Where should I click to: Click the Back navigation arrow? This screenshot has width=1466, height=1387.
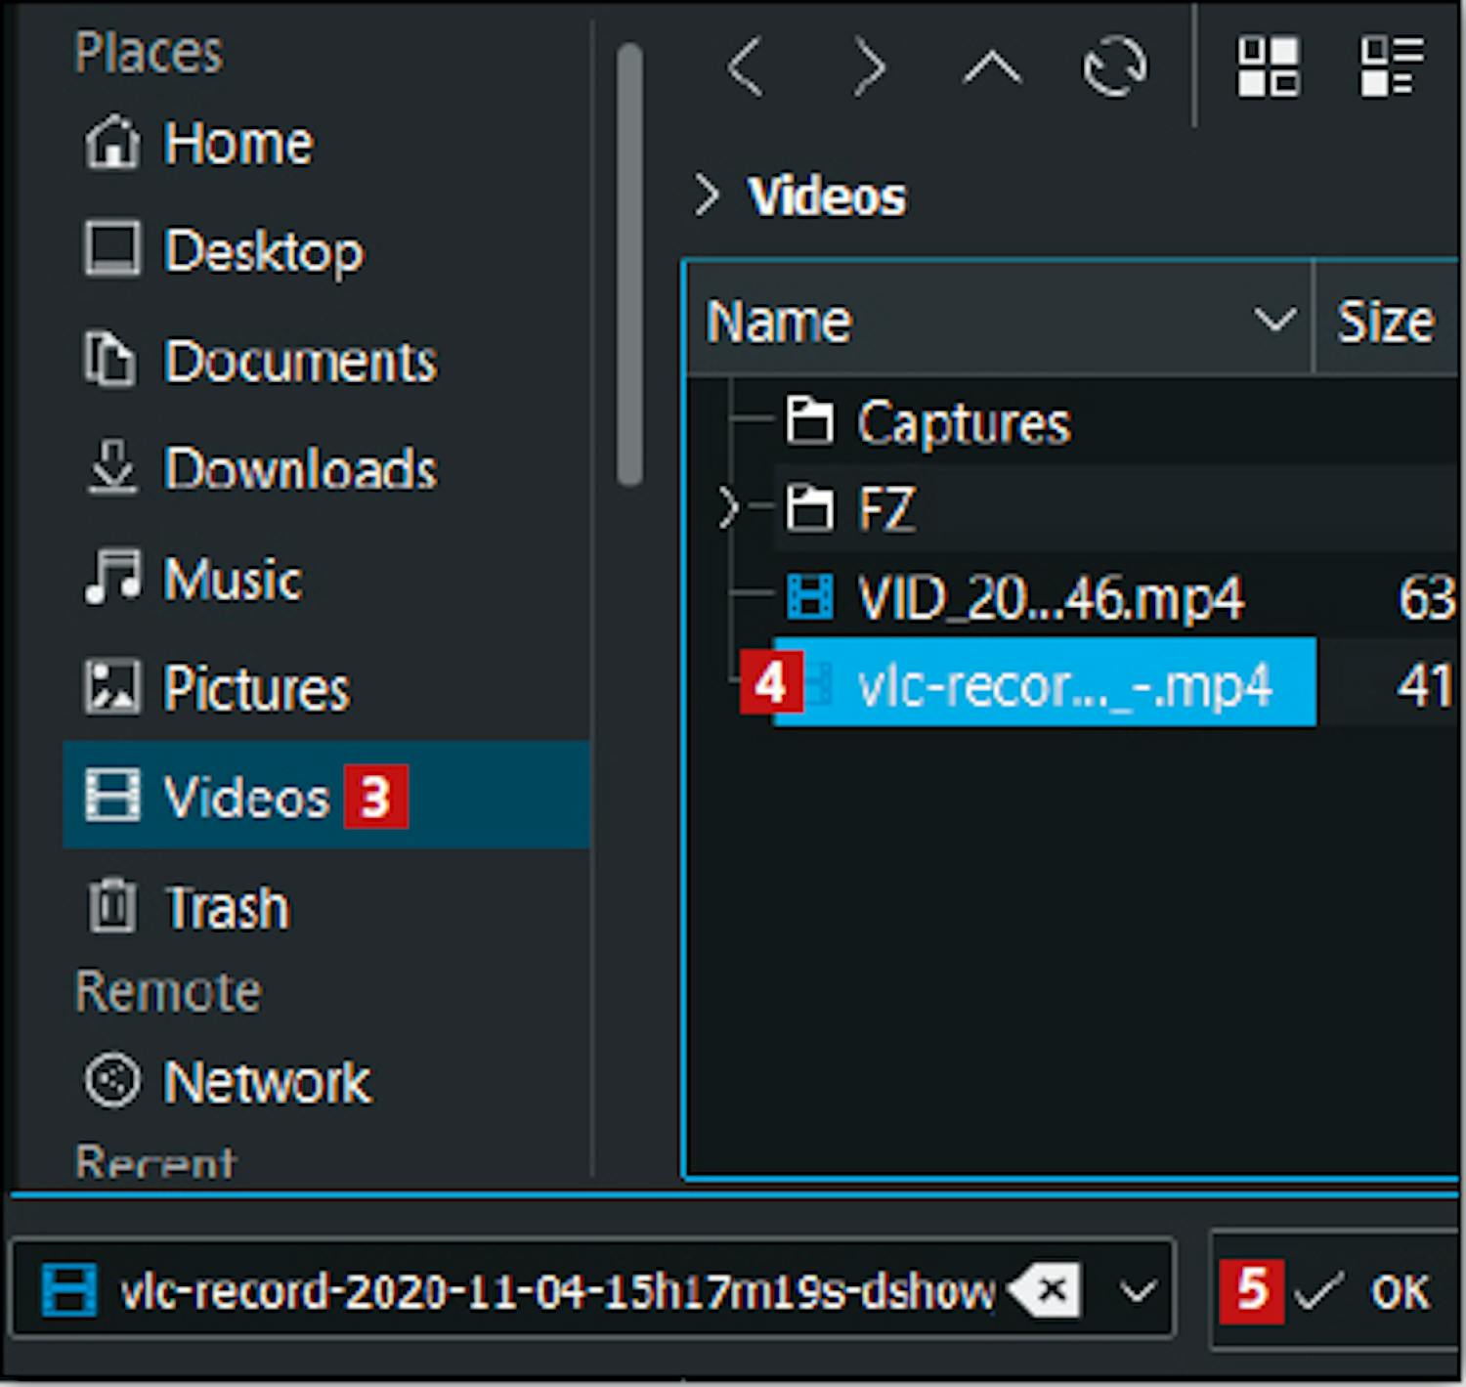745,68
